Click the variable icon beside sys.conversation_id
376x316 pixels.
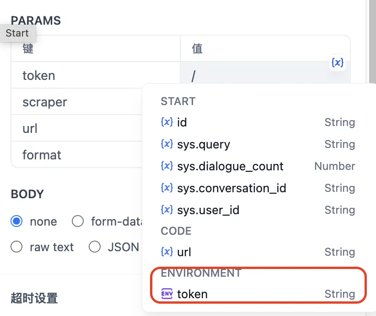167,188
